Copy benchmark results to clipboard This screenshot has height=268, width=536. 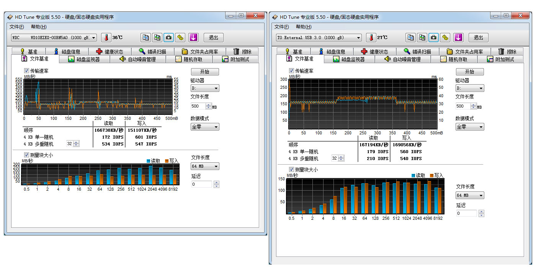pyautogui.click(x=146, y=37)
